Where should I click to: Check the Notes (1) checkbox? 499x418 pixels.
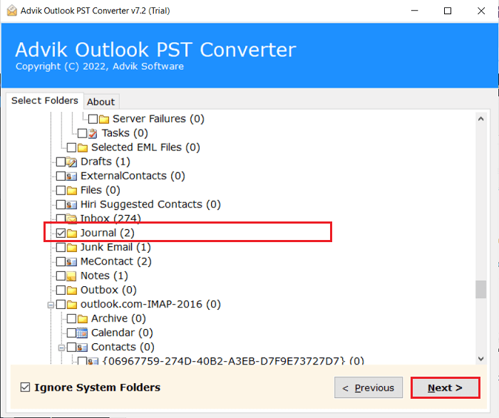point(61,276)
